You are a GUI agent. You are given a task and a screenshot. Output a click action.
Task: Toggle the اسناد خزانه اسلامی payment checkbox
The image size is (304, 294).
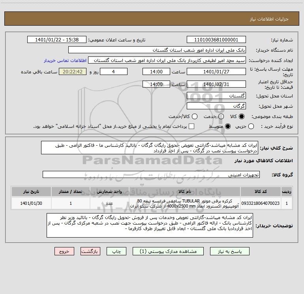click(191, 126)
